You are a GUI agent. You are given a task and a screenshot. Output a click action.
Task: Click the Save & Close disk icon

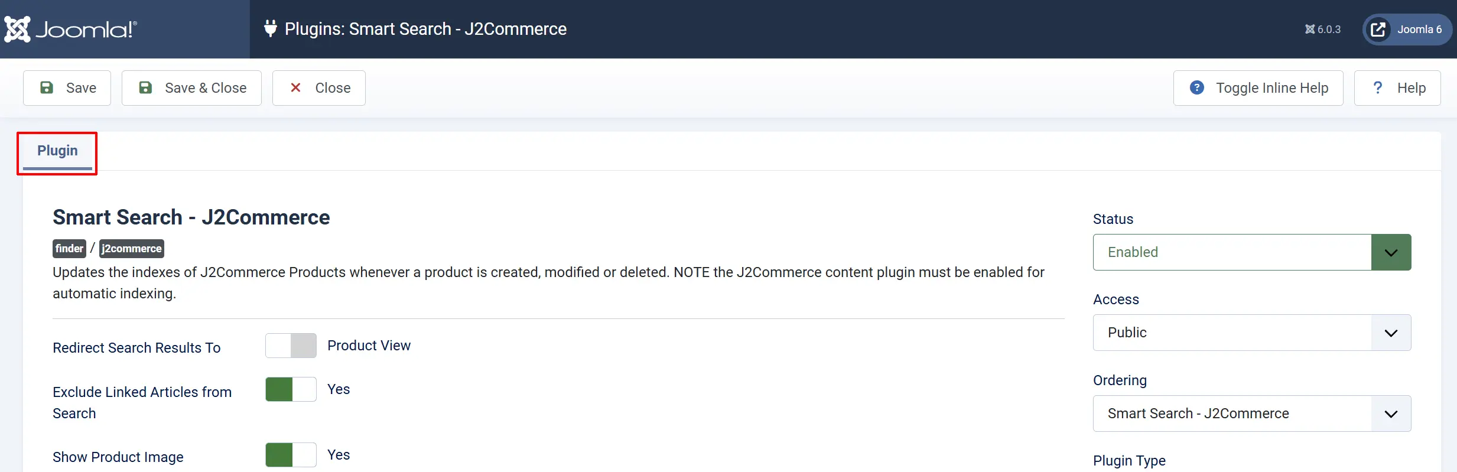click(145, 87)
